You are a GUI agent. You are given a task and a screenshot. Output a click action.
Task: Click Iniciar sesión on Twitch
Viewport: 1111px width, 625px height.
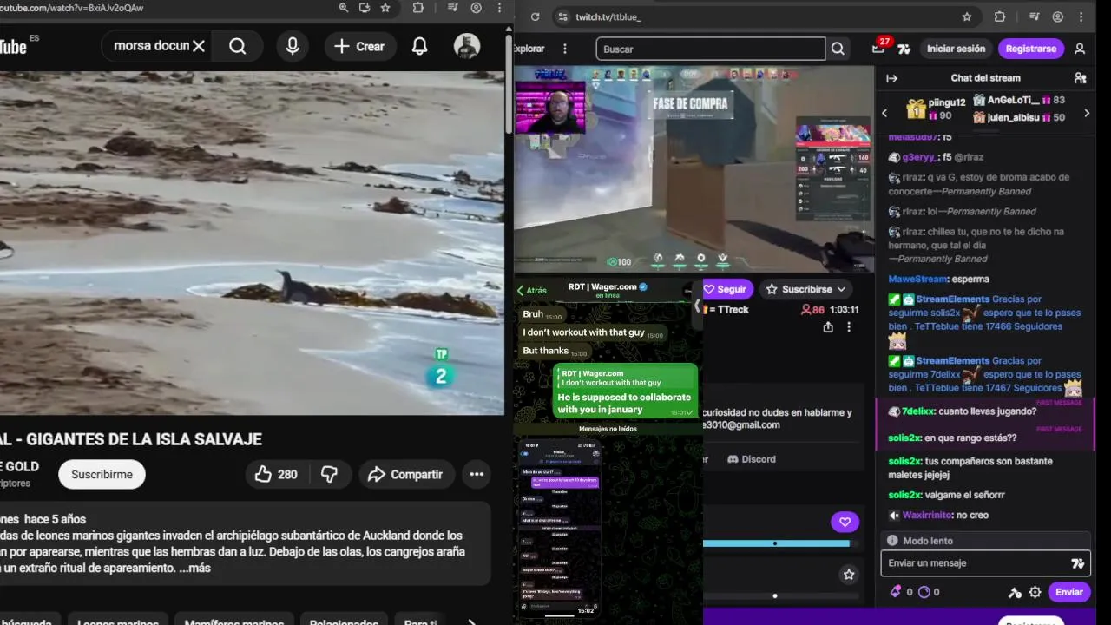pyautogui.click(x=956, y=49)
